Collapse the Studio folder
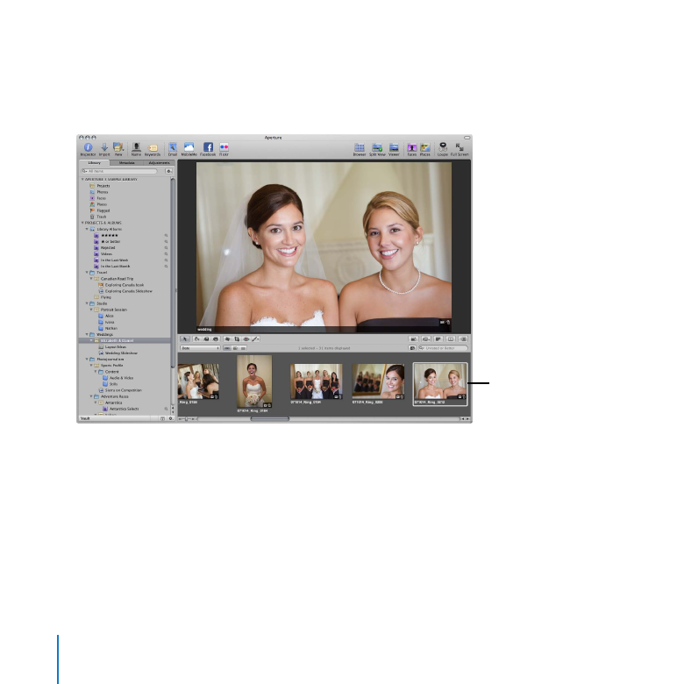 87,303
